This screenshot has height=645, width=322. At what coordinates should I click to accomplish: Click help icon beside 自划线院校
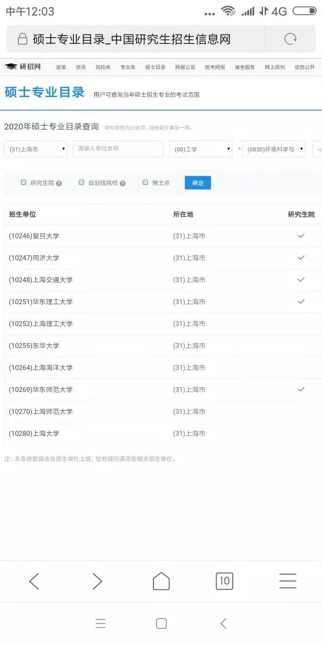click(x=123, y=183)
